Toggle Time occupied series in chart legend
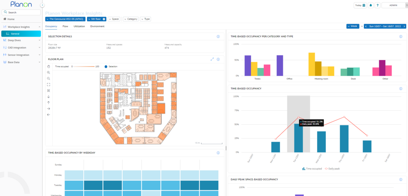Image resolution: width=408 pixels, height=196 pixels. pyautogui.click(x=312, y=169)
